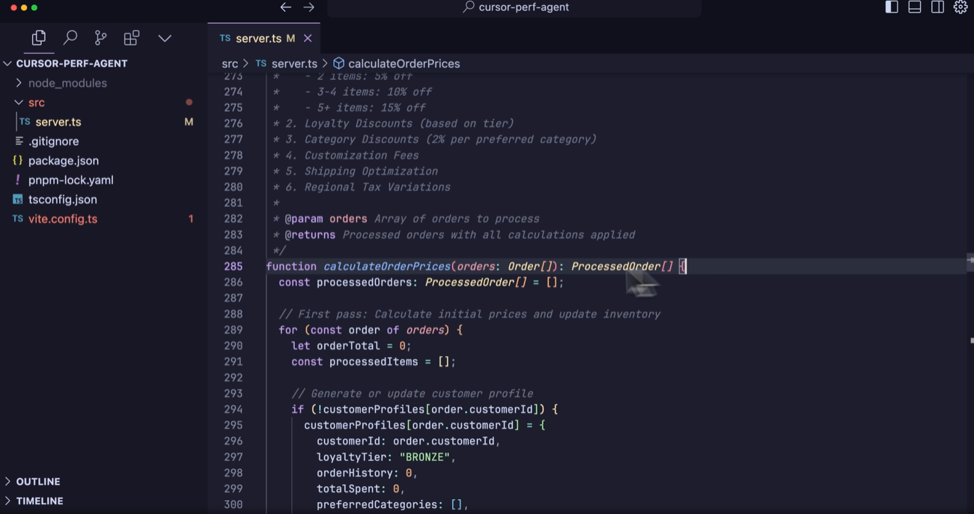Expand the OUTLINE section

(x=33, y=481)
